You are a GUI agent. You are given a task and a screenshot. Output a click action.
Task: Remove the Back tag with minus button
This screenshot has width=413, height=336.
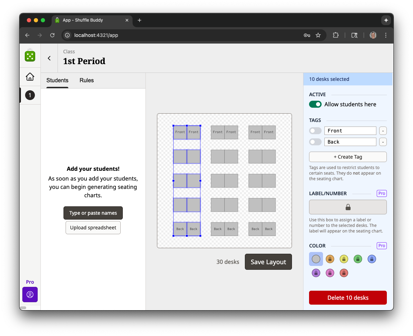(383, 142)
